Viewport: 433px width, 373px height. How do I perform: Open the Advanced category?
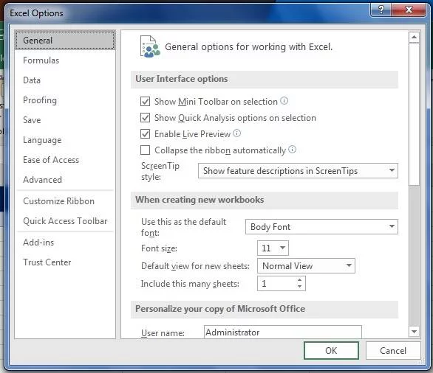click(65, 180)
